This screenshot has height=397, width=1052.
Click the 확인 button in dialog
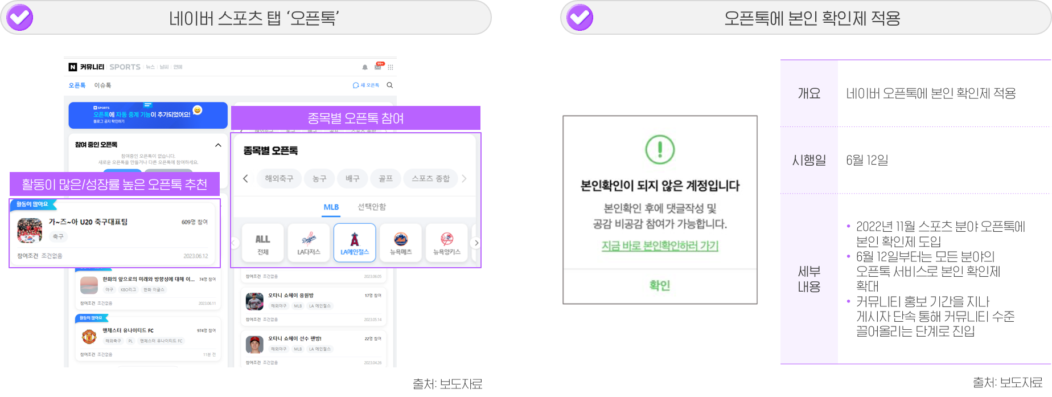[x=660, y=285]
